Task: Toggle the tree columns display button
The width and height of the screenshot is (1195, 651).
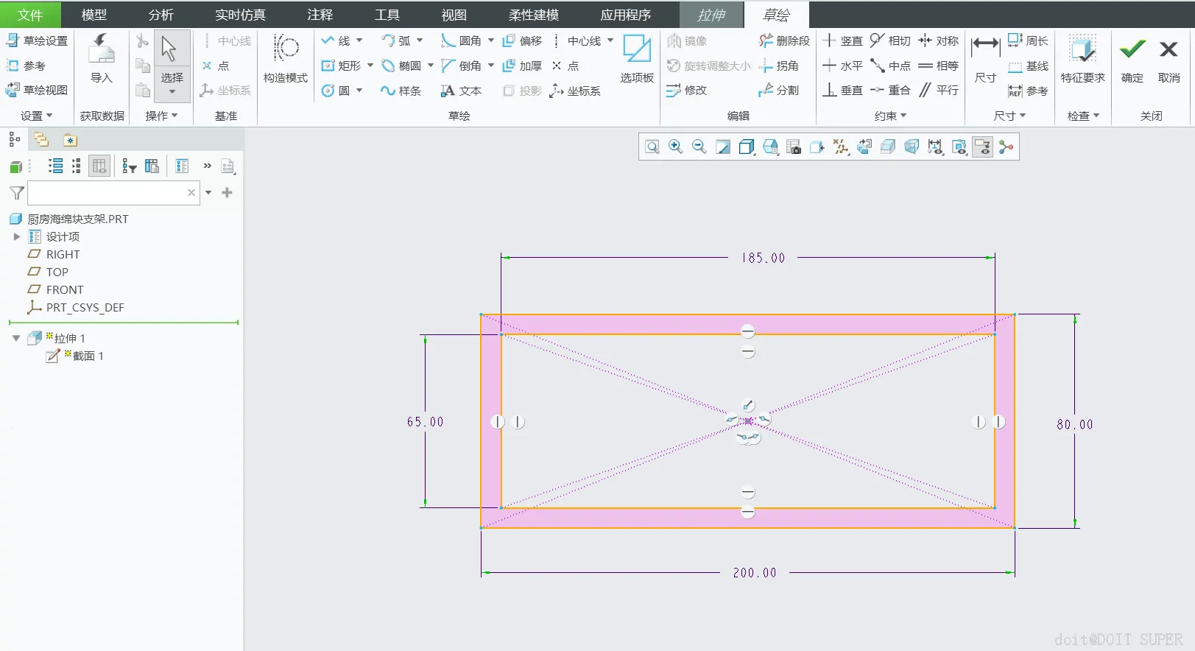Action: [x=99, y=166]
